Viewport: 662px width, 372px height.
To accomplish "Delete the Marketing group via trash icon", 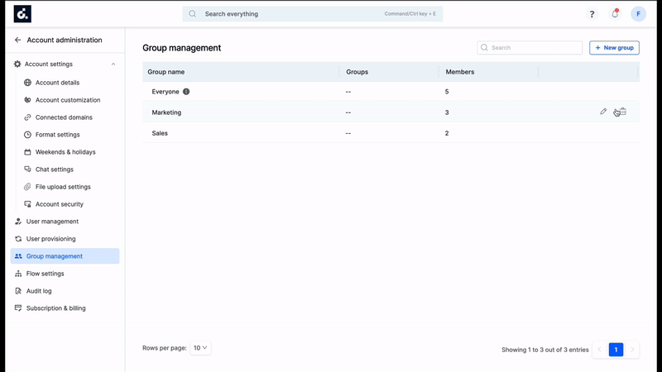I will [622, 112].
